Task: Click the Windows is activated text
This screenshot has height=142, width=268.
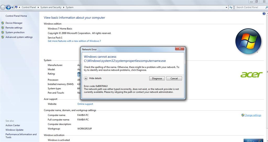Action: click(x=59, y=140)
